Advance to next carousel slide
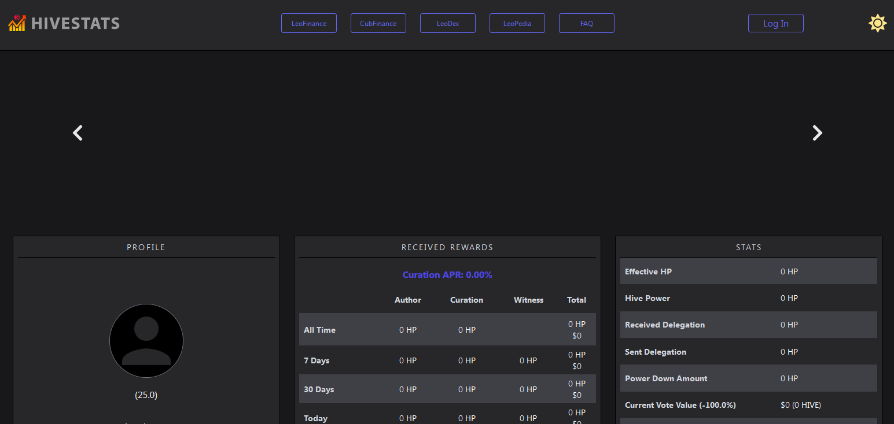Viewport: 894px width, 424px height. pos(817,133)
